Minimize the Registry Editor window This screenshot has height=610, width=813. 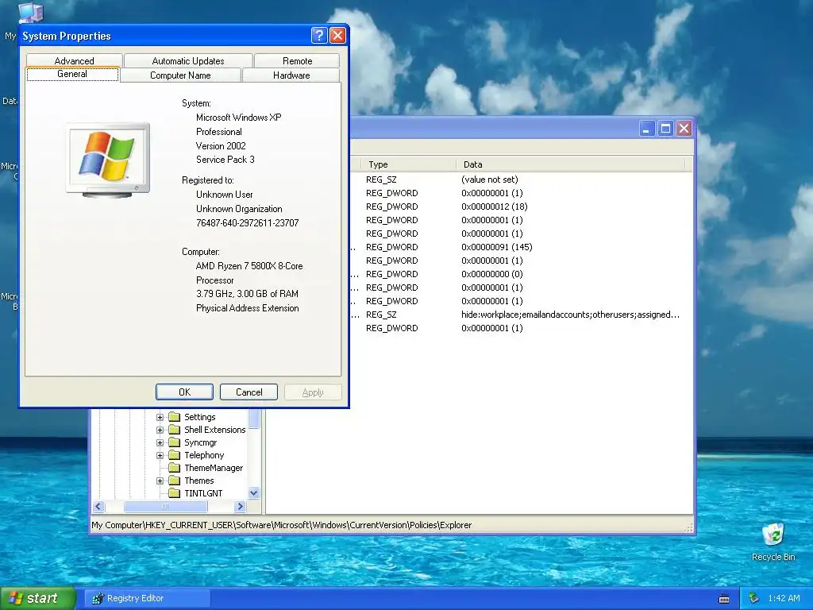point(646,128)
